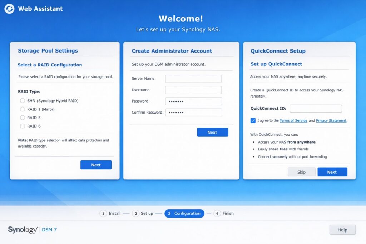This screenshot has height=244, width=366.
Task: Select RAID 1 (Mirror) radio button
Action: pos(23,109)
